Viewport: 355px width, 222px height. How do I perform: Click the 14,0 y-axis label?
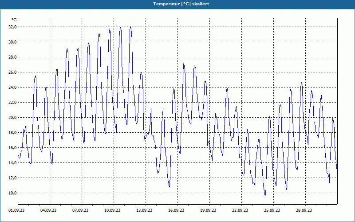pyautogui.click(x=12, y=163)
